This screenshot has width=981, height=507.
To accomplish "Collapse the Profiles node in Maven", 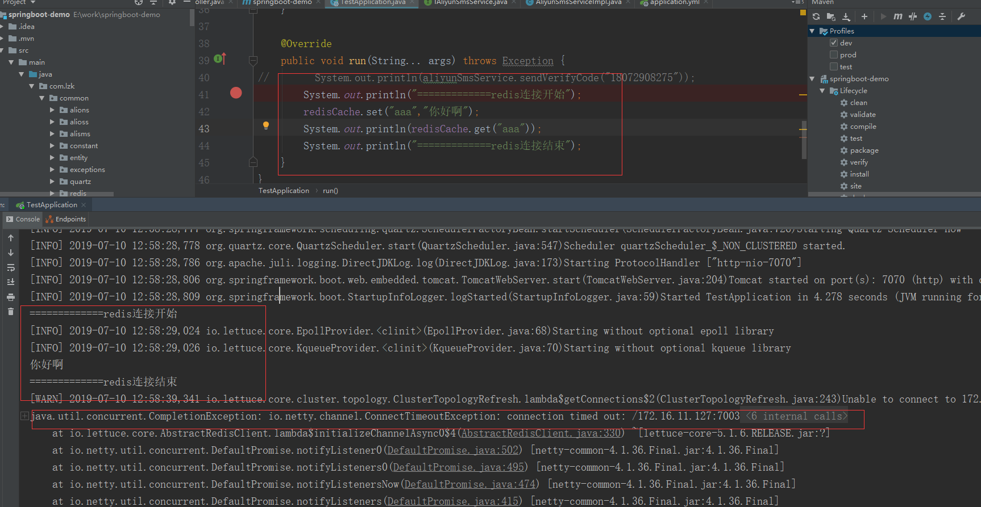I will pos(812,31).
